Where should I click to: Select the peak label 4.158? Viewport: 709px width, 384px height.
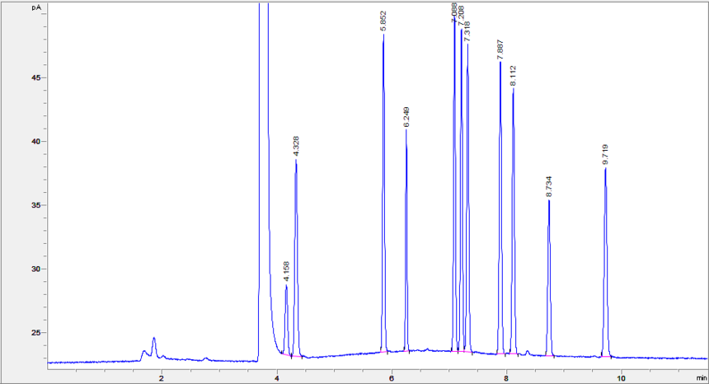[286, 271]
